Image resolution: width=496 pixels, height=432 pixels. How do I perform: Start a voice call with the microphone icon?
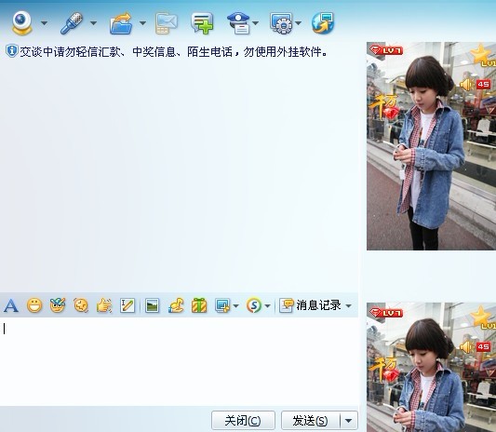72,22
